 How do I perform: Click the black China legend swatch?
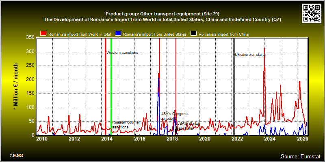(x=193, y=34)
